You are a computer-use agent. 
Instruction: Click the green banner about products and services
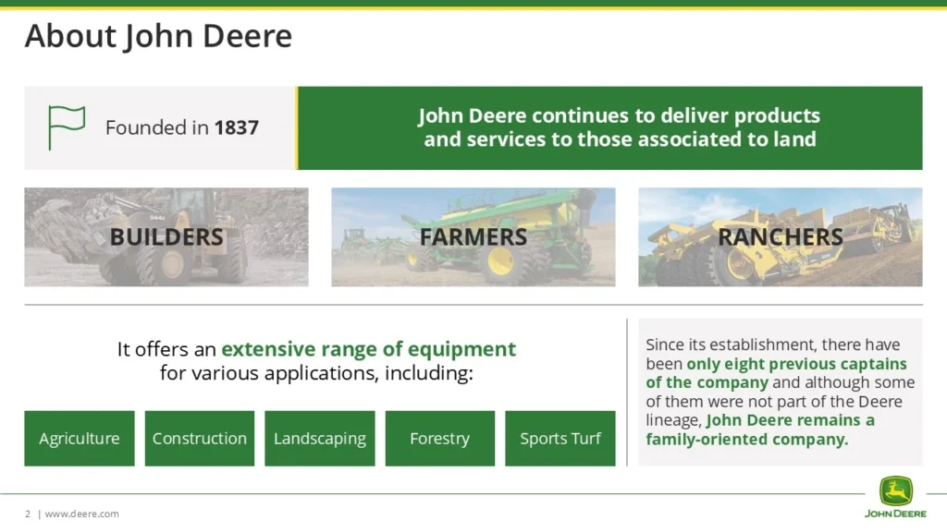[x=610, y=127]
